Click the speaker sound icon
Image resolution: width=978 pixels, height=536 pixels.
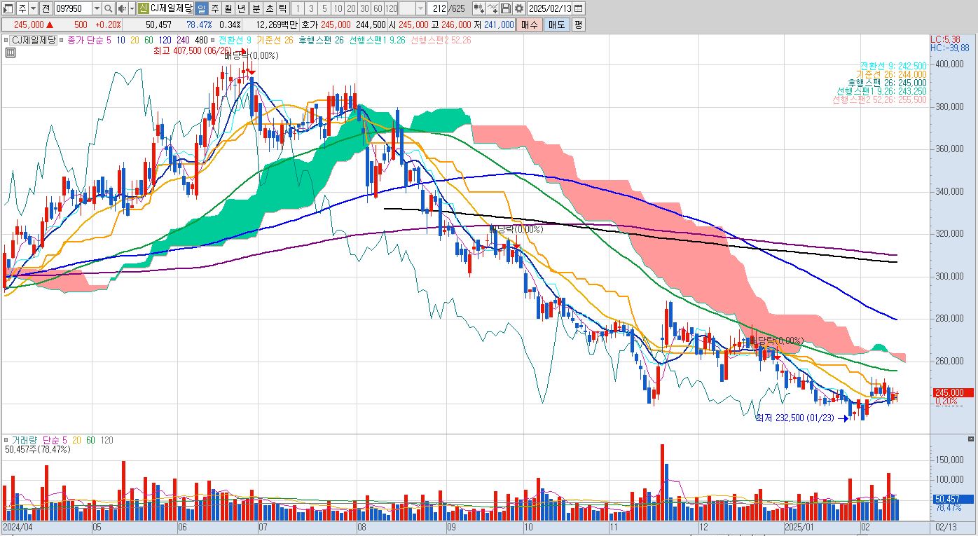click(x=122, y=8)
